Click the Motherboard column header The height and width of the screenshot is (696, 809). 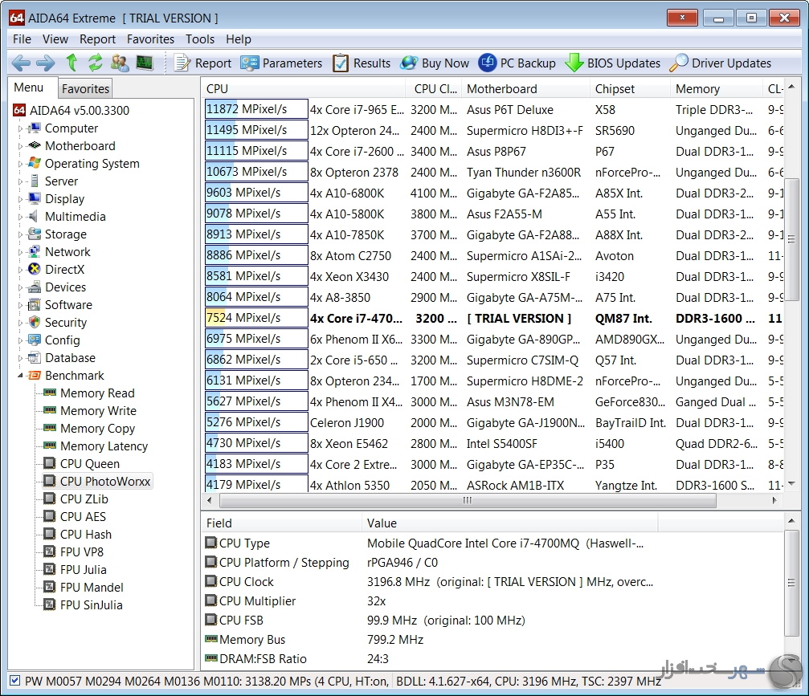525,88
